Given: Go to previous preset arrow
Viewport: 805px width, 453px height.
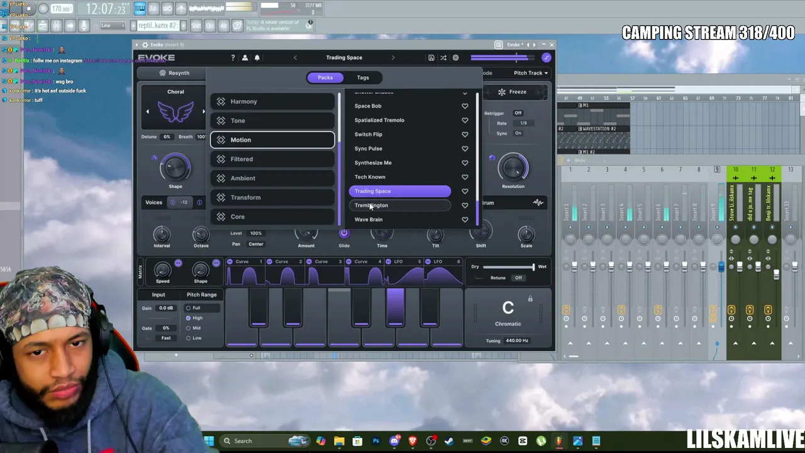Looking at the screenshot, I should pos(295,58).
